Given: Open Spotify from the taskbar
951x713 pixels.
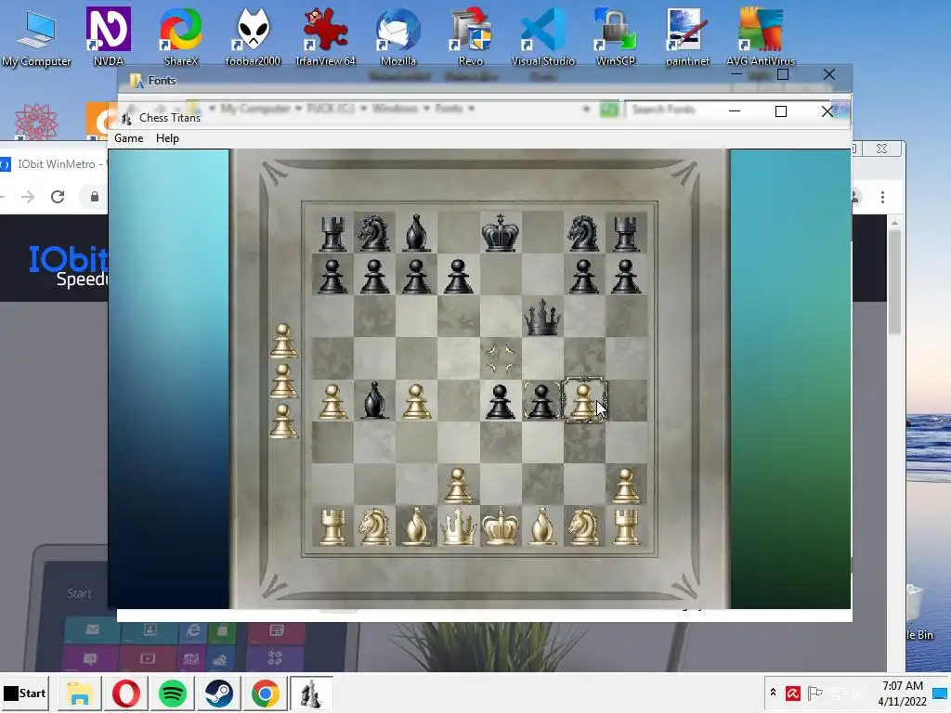Looking at the screenshot, I should pyautogui.click(x=173, y=693).
